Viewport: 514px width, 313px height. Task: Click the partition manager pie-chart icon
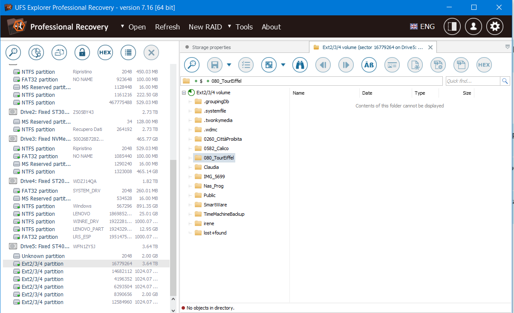click(x=36, y=53)
